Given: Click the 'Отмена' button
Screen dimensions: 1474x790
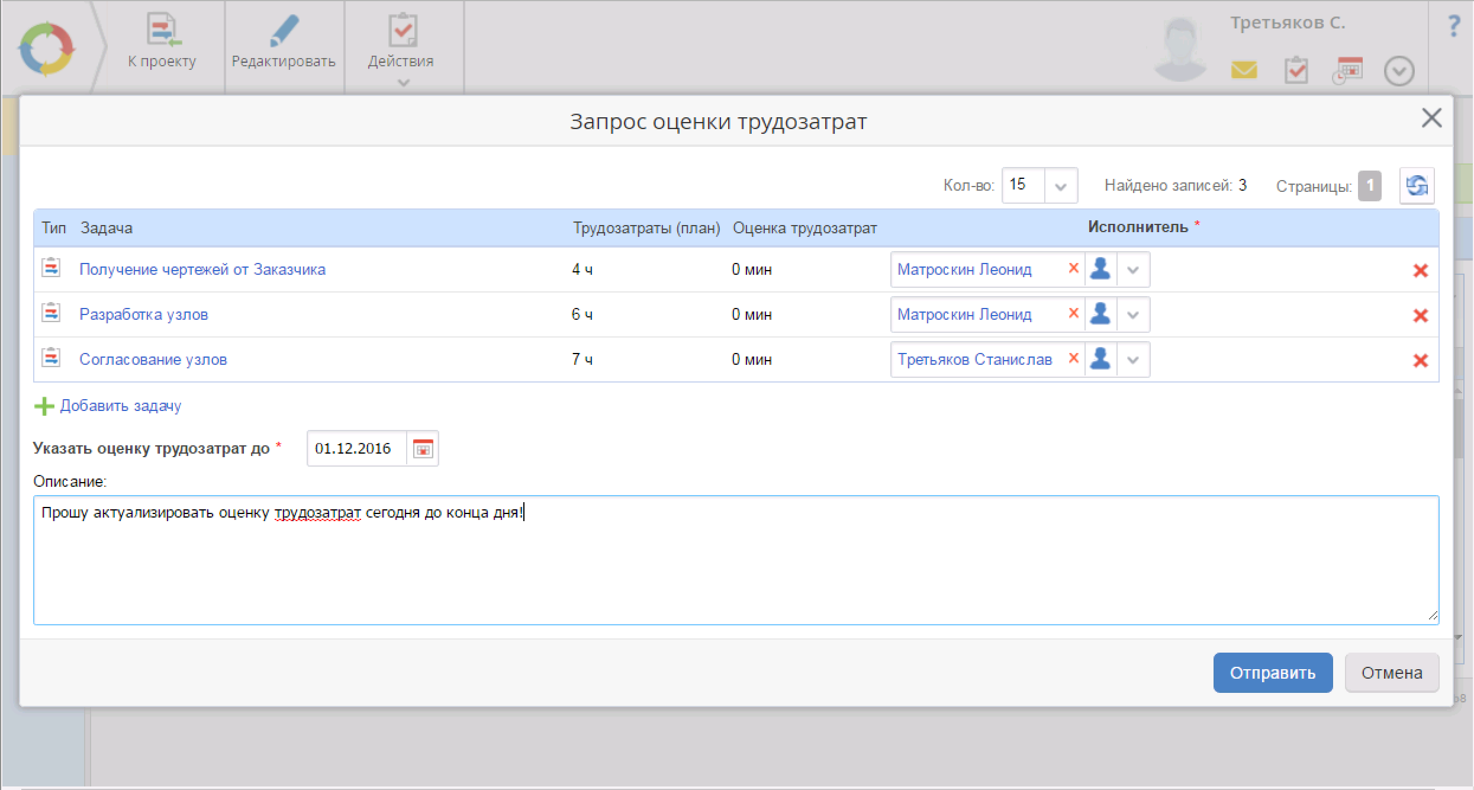Looking at the screenshot, I should point(1391,673).
